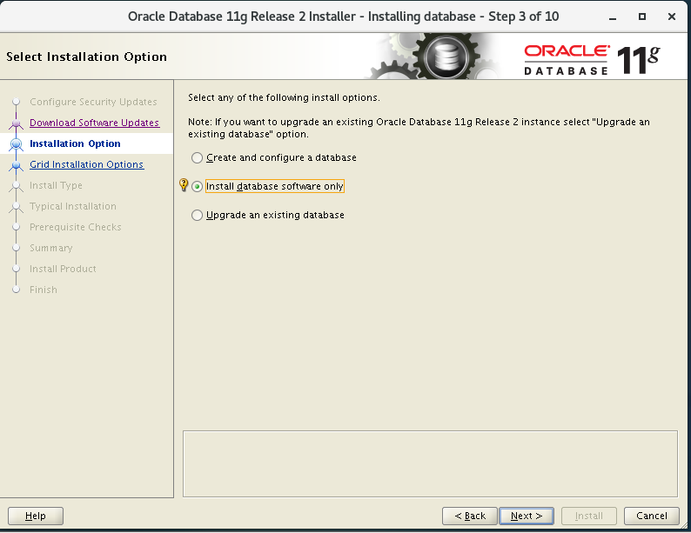Maximize the installer window

tap(642, 17)
